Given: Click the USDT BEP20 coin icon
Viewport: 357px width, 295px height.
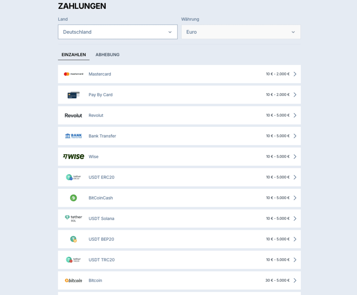Looking at the screenshot, I should point(74,239).
